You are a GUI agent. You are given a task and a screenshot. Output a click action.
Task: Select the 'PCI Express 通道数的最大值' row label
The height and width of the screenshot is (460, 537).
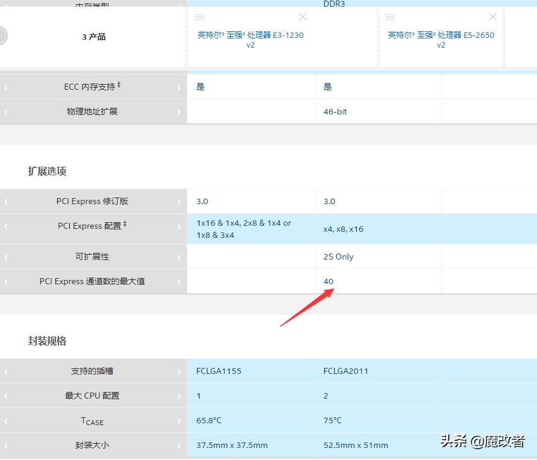click(92, 281)
